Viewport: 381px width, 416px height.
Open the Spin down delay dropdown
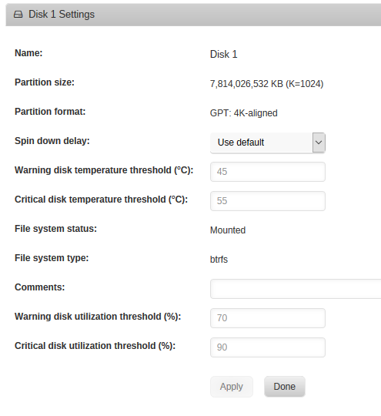point(268,143)
